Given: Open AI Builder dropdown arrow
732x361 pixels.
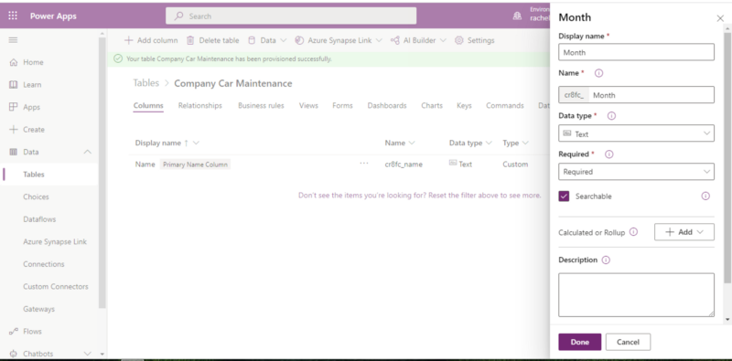Looking at the screenshot, I should (x=443, y=40).
